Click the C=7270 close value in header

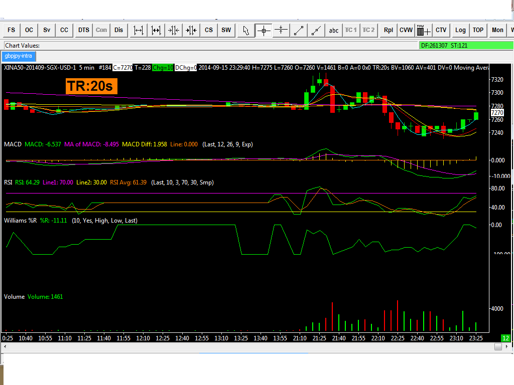[x=122, y=68]
